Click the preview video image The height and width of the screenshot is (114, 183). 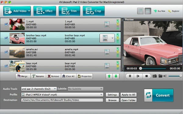coord(153,43)
